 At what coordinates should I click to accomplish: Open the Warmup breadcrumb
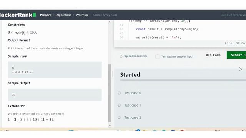pyautogui.click(x=82, y=15)
